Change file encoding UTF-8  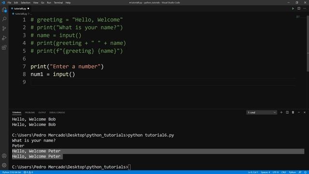[276, 172]
